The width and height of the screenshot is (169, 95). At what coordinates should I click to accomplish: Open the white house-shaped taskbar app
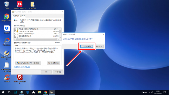[x=34, y=92]
